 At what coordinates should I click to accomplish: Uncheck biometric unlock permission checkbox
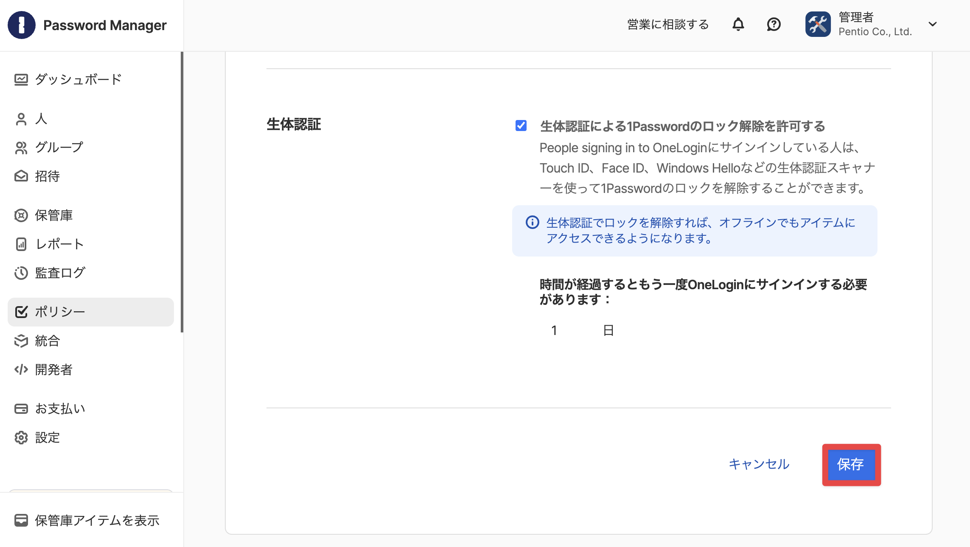(521, 126)
